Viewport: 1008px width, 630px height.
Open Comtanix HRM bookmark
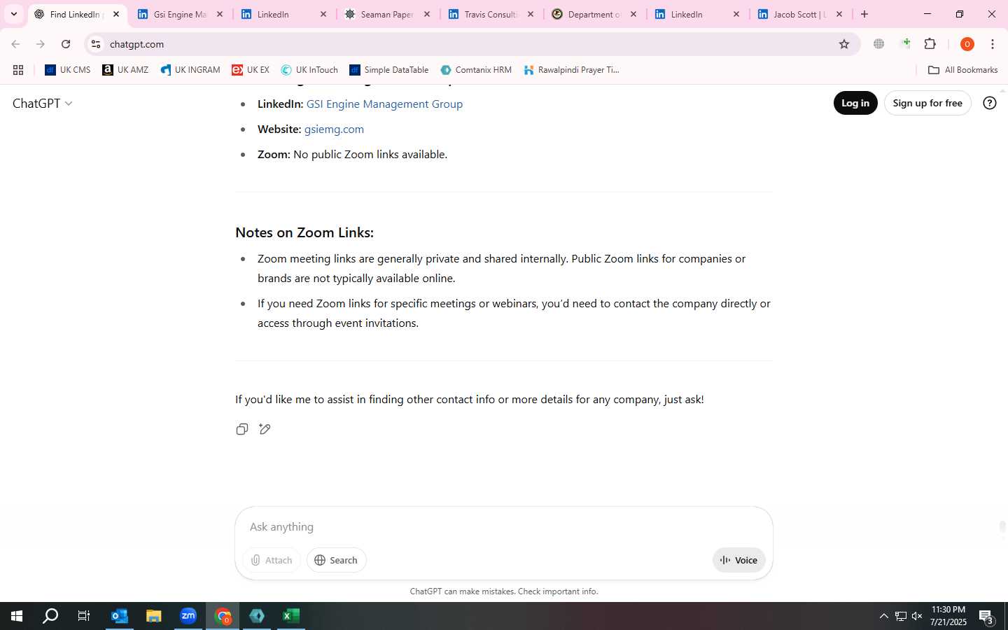click(476, 70)
